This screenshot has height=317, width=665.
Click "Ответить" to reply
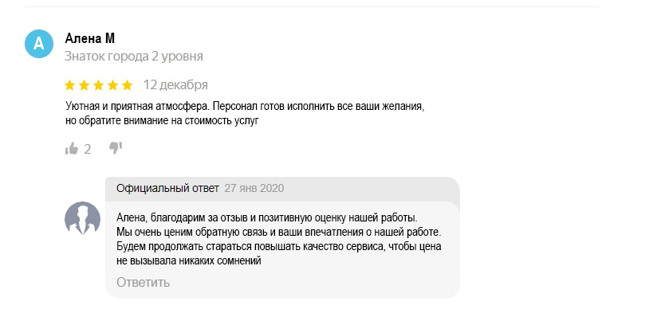pos(144,282)
